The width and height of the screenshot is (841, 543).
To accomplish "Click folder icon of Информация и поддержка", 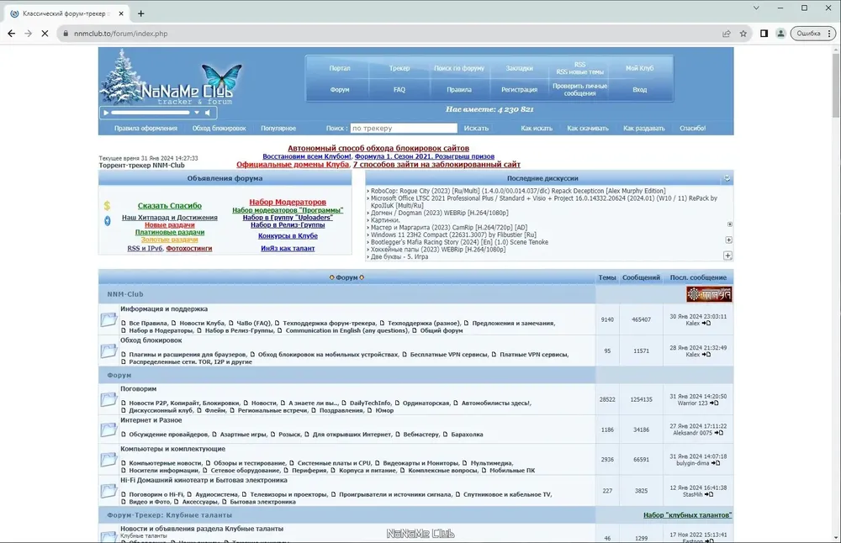I will pos(108,319).
